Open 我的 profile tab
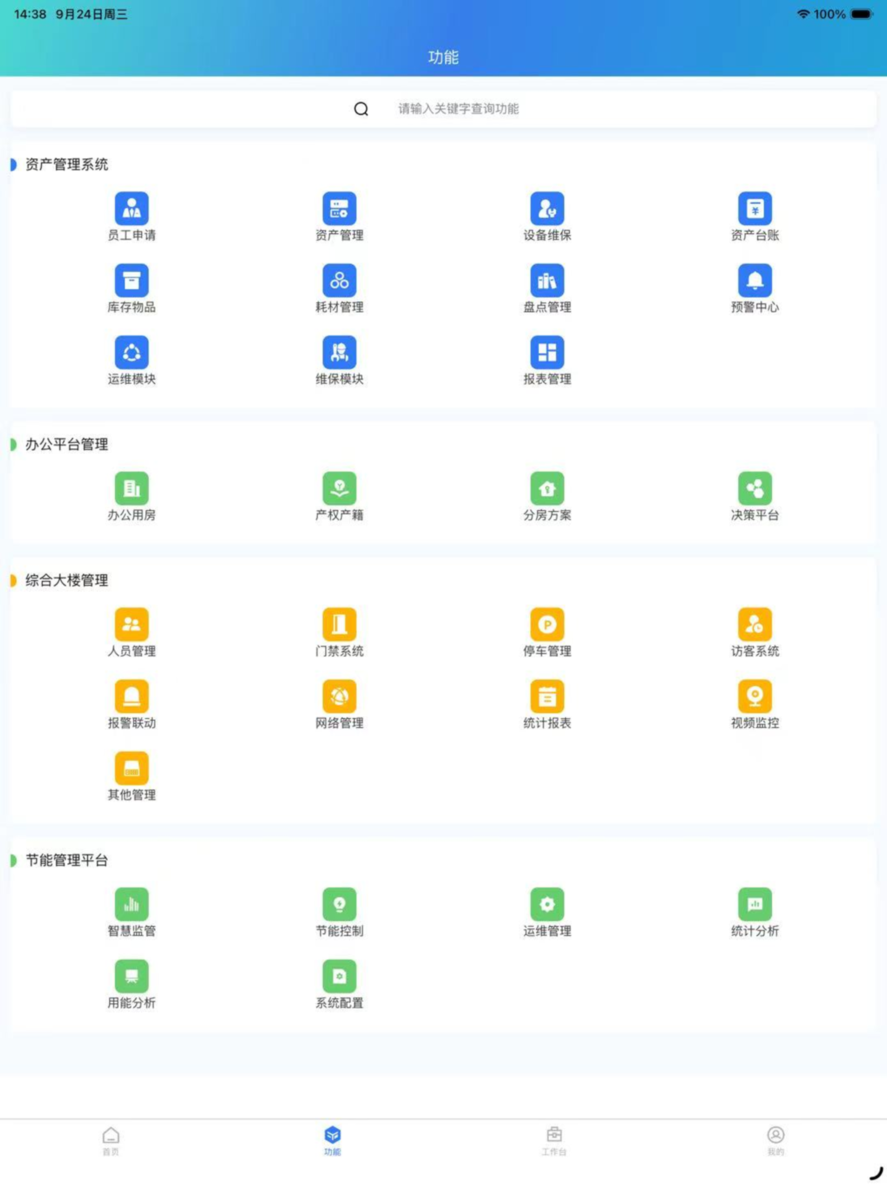 pyautogui.click(x=776, y=1141)
